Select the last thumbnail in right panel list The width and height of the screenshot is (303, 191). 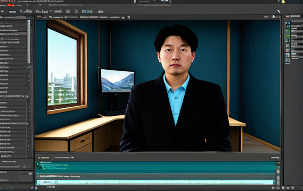(x=287, y=61)
